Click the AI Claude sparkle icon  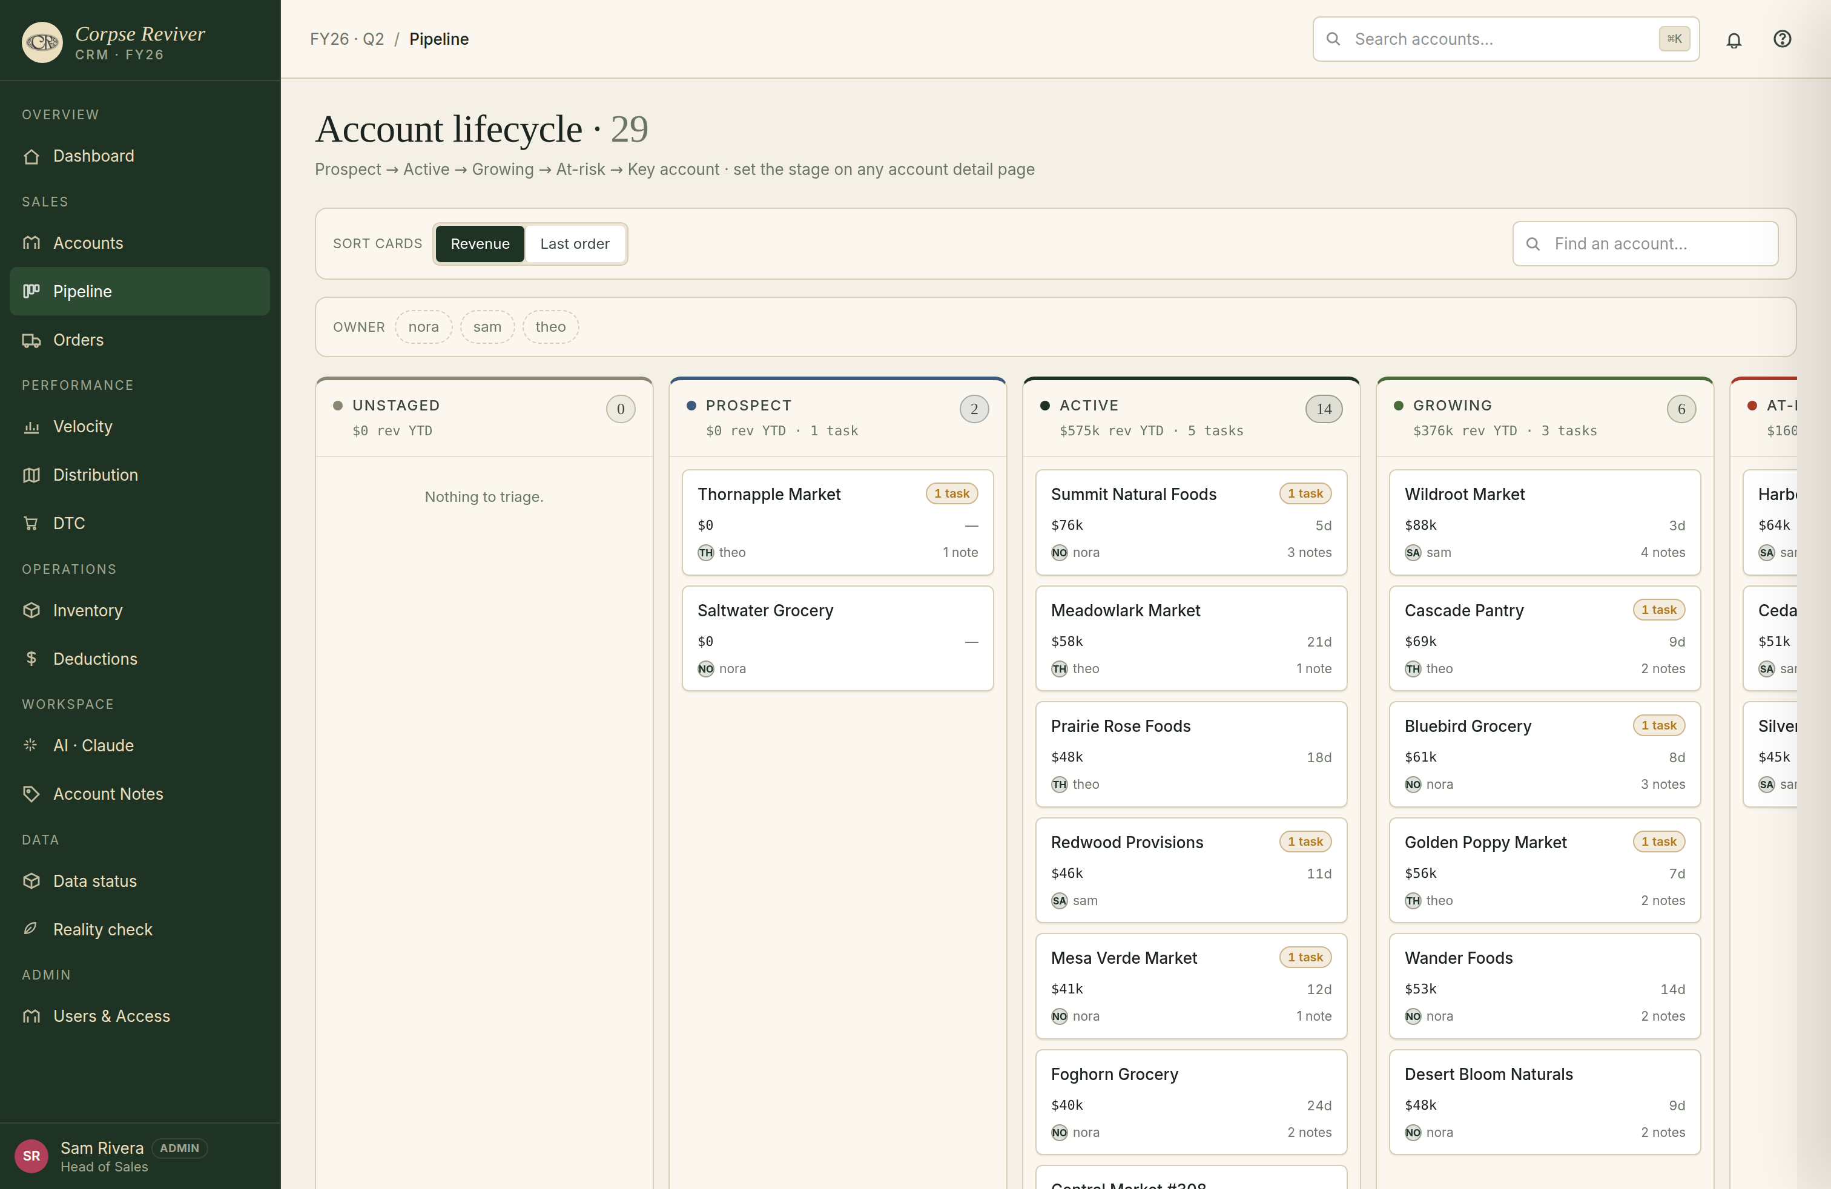pyautogui.click(x=31, y=745)
